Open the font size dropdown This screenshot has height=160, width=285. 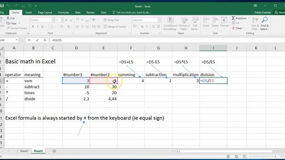click(62, 20)
